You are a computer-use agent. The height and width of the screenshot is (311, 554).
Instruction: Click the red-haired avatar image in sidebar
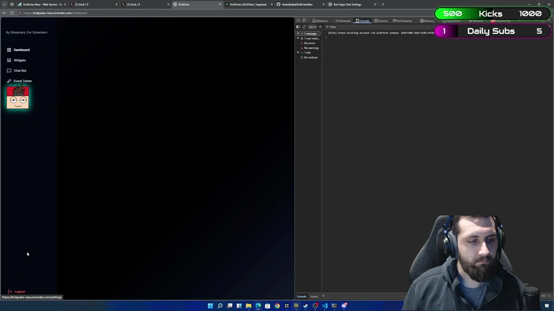pyautogui.click(x=18, y=97)
